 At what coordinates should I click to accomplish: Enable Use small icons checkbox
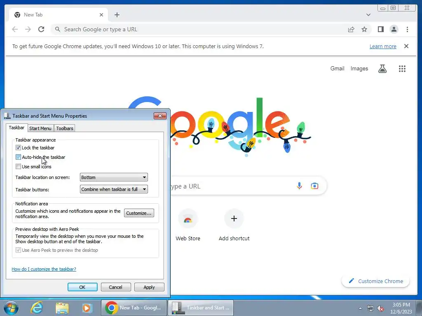point(18,167)
